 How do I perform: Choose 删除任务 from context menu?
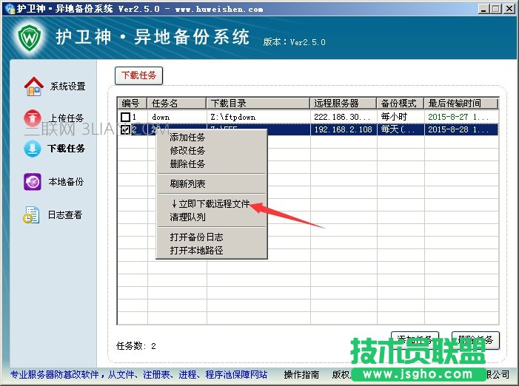tap(188, 164)
